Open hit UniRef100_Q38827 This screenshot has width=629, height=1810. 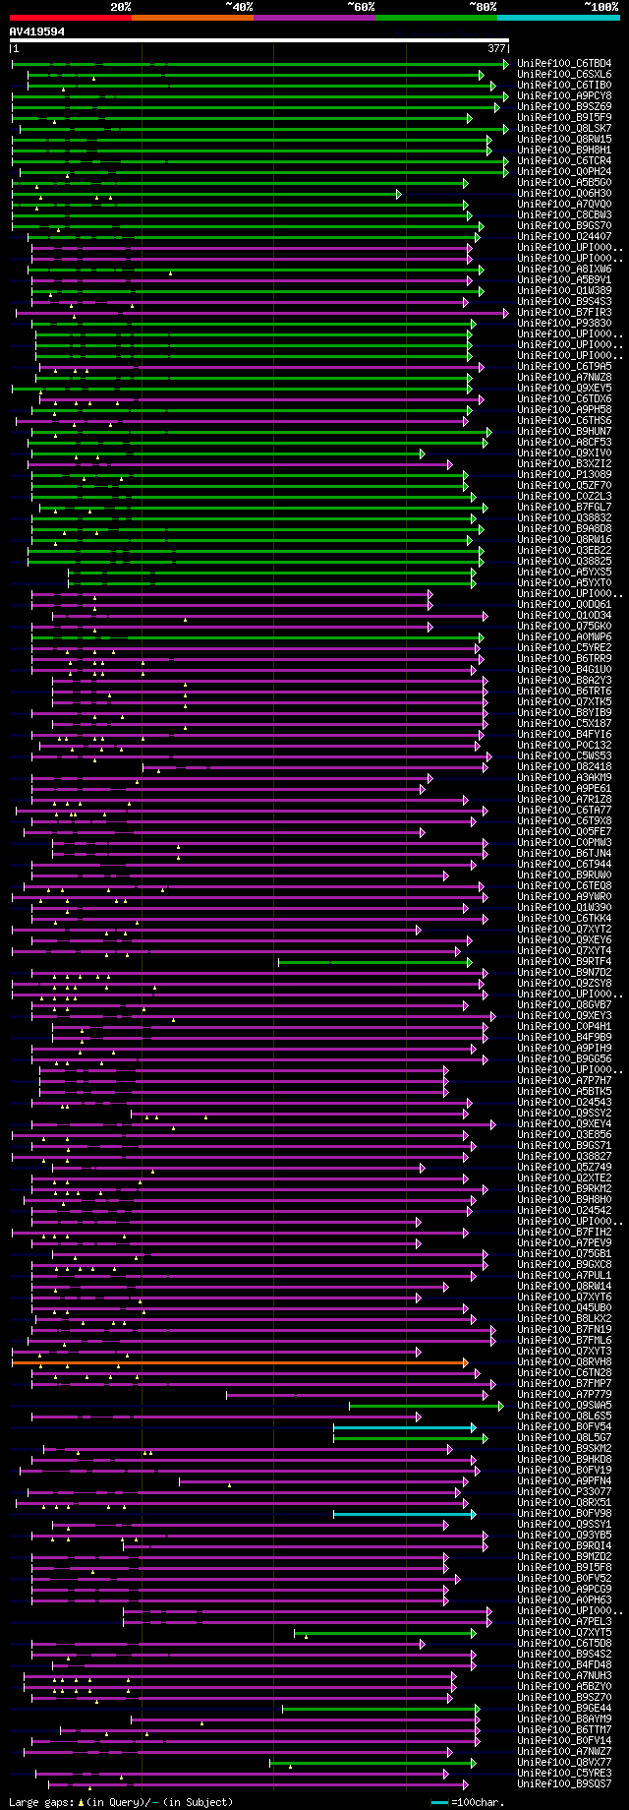tap(564, 1157)
